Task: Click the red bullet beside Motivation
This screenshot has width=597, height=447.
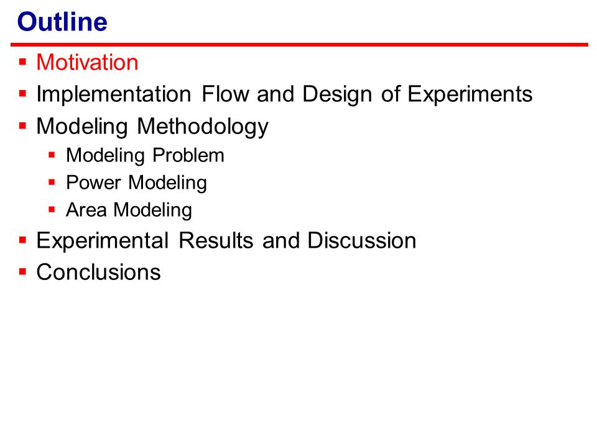Action: [x=22, y=61]
